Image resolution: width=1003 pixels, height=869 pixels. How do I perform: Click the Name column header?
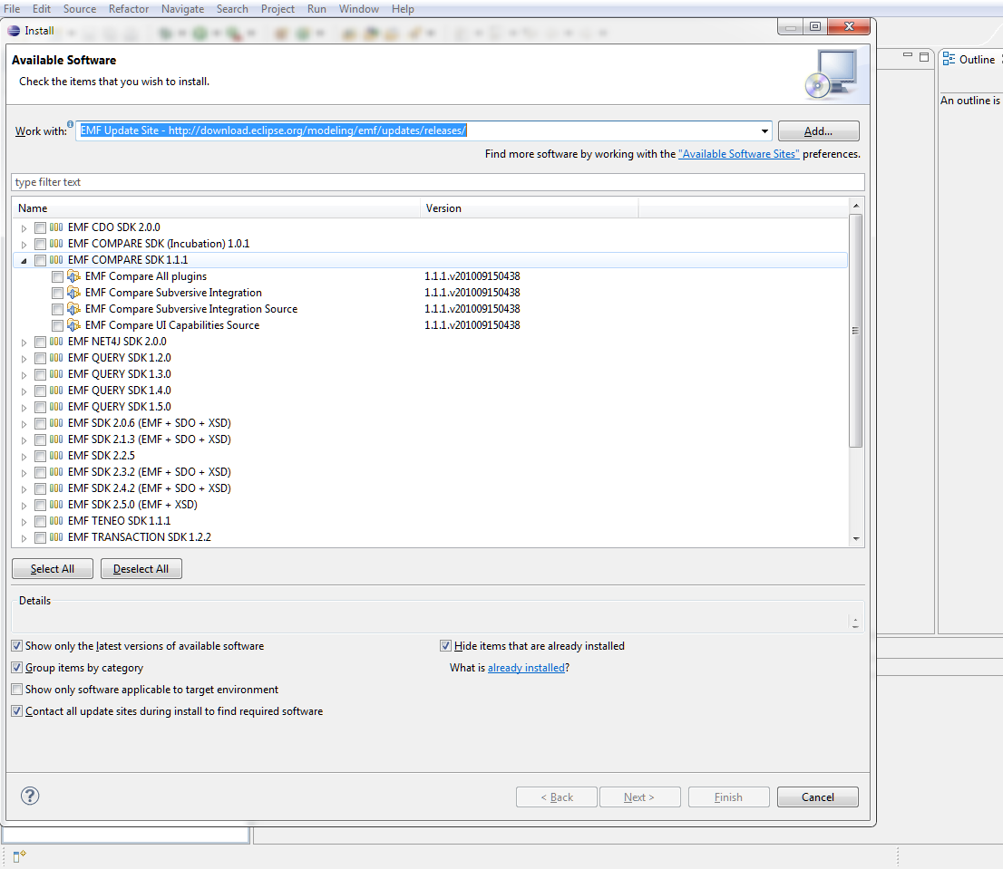[216, 208]
